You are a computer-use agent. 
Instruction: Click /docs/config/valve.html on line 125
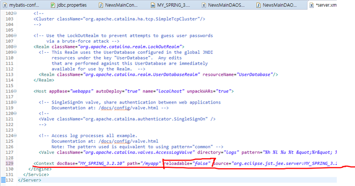[x=129, y=141]
